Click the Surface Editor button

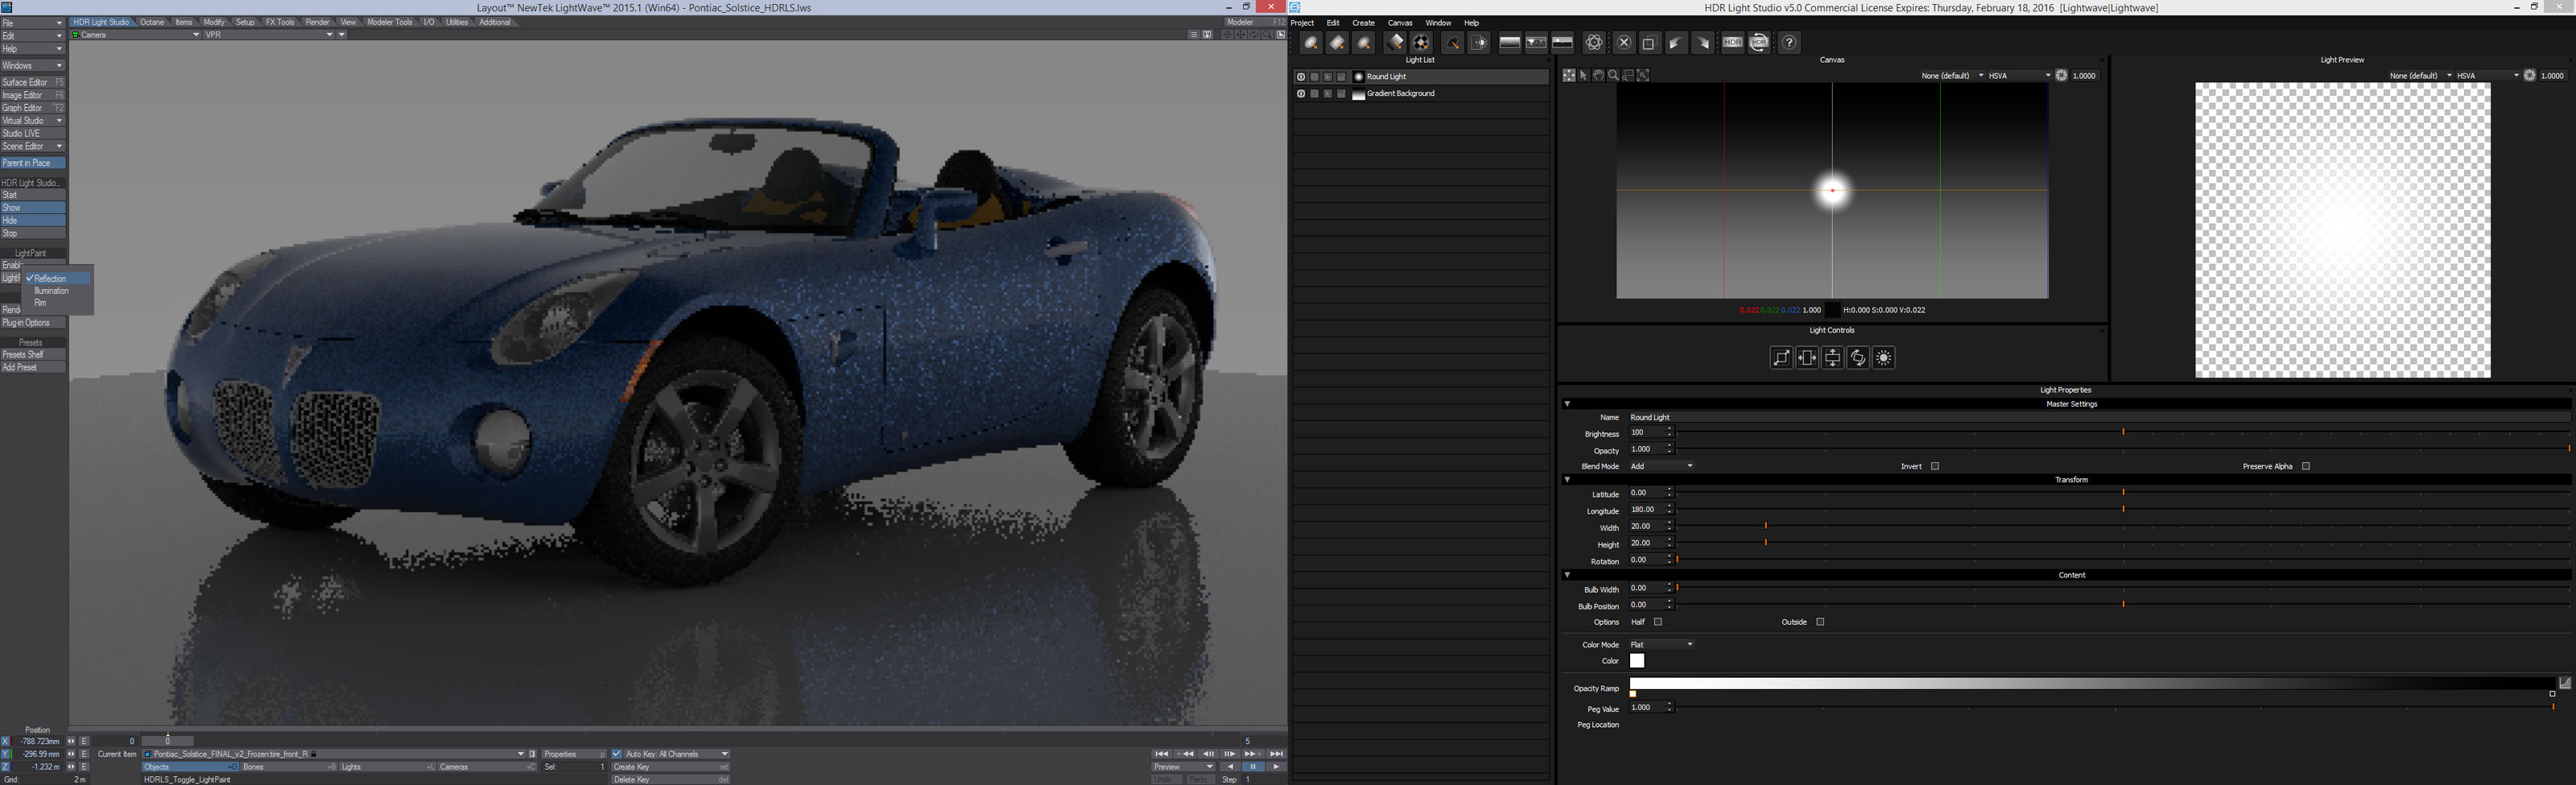coord(33,82)
